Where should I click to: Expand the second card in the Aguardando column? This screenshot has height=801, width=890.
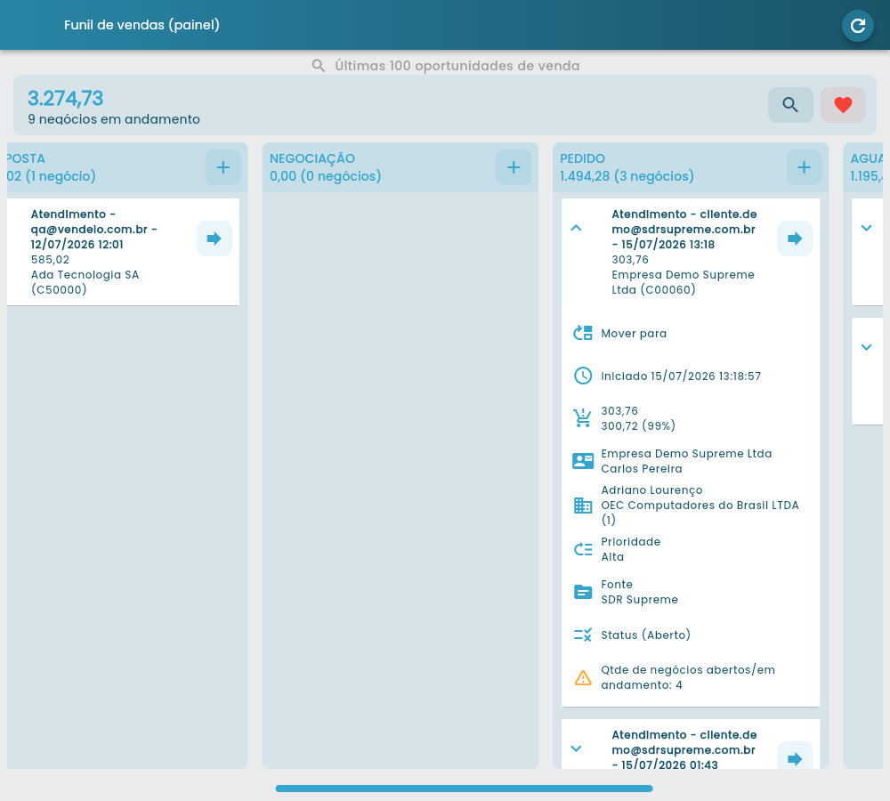(866, 347)
